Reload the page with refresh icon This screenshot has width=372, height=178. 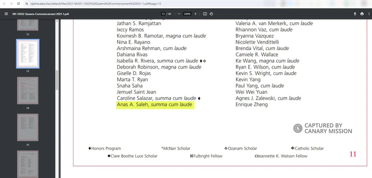coord(18,4)
